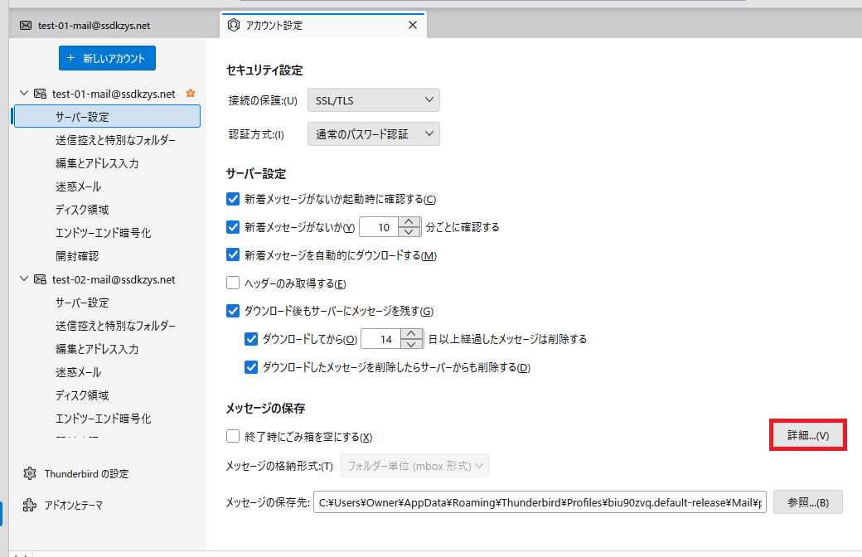Collapse the test-01-mail account tree
This screenshot has width=862, height=557.
coord(24,94)
